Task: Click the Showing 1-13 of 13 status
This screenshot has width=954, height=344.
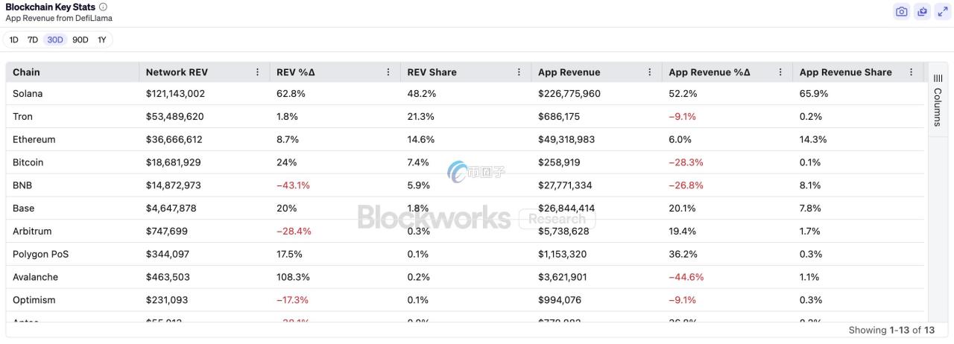Action: 891,330
